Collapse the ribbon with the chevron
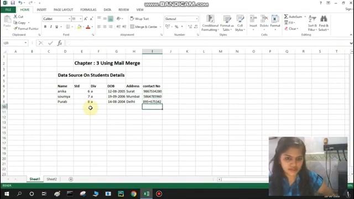Screen dimensions: 354x199 point(351,35)
